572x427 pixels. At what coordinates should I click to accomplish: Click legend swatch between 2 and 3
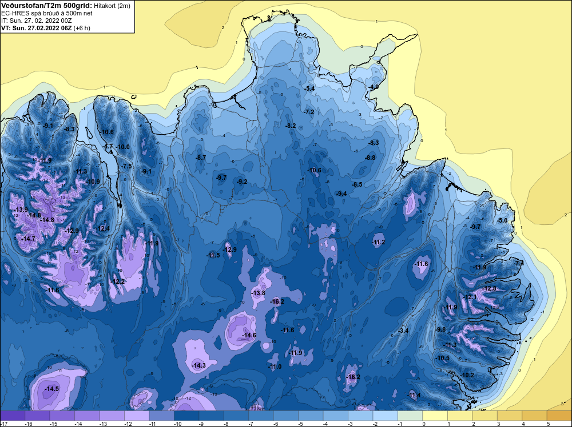pyautogui.click(x=485, y=416)
